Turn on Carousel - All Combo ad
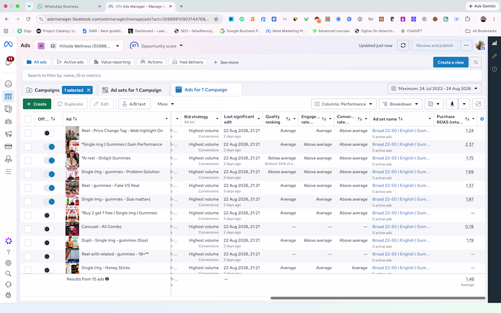This screenshot has height=313, width=501. [49, 229]
